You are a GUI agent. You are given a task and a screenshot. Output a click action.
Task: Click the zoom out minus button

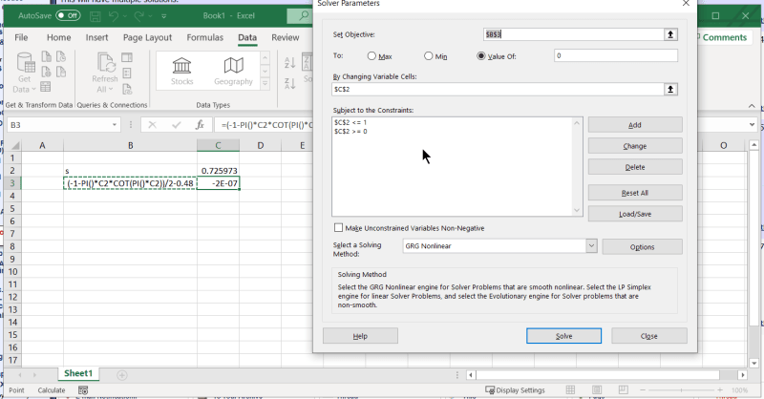643,390
